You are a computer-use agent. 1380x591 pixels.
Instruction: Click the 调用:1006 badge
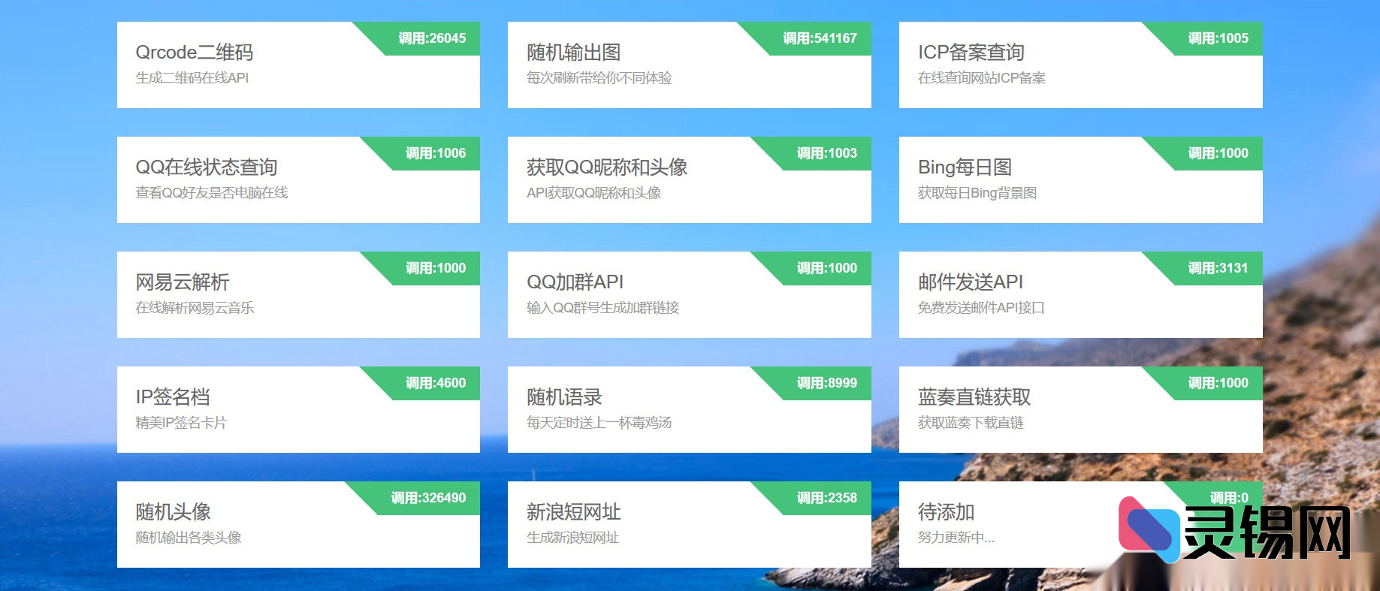(x=436, y=153)
